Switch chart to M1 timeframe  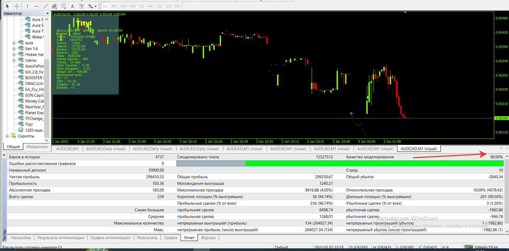pos(105,6)
